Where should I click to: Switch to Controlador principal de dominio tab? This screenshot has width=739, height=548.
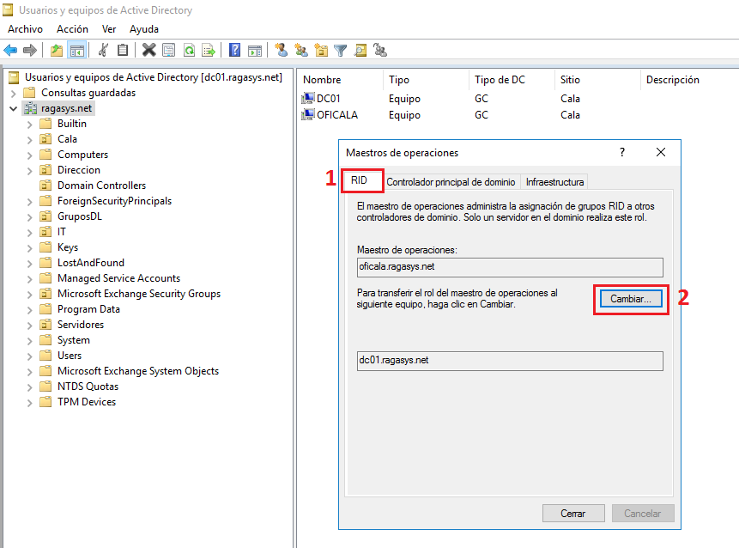click(451, 182)
